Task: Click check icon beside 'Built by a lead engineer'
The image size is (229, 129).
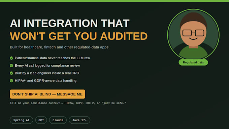Action: click(11, 73)
